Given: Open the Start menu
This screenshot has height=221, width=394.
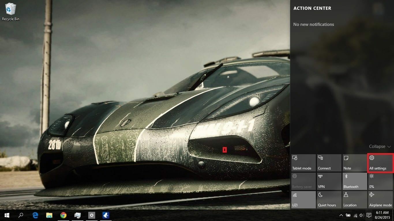Looking at the screenshot, I should click(x=7, y=215).
